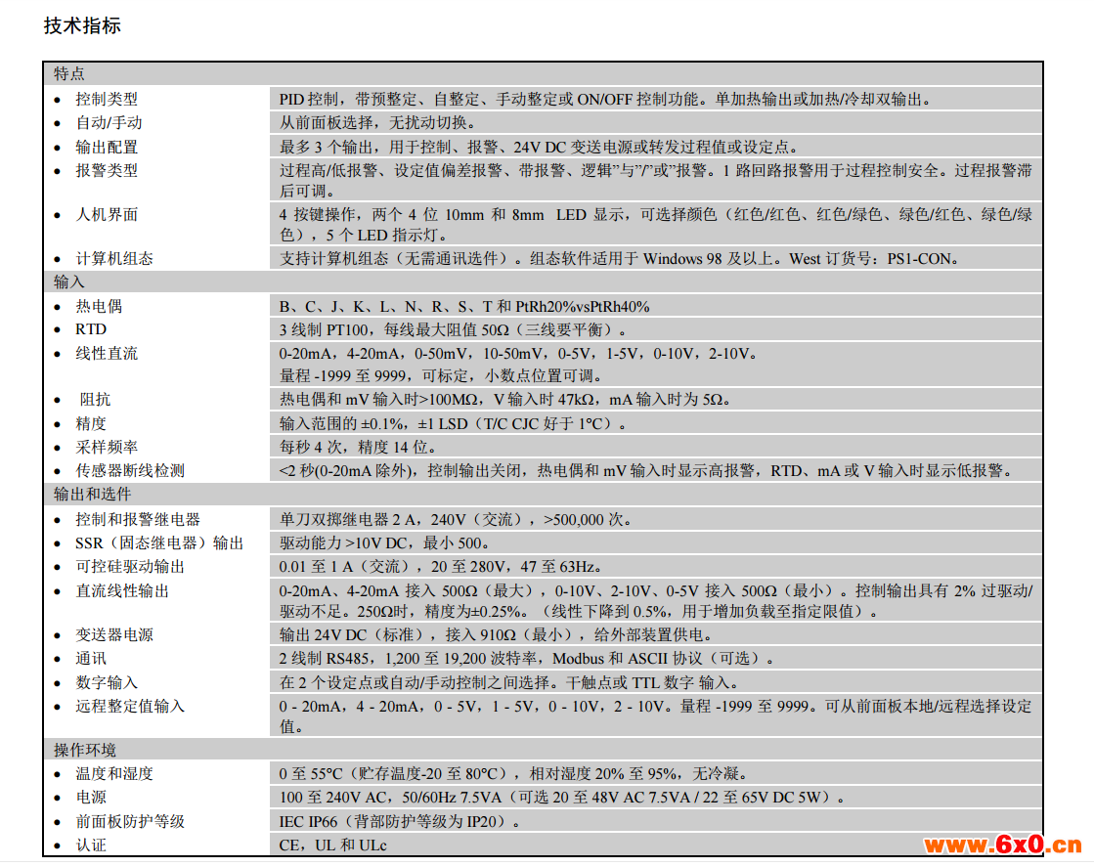Click the 计算机组态 row label
This screenshot has width=1094, height=867.
pyautogui.click(x=114, y=258)
